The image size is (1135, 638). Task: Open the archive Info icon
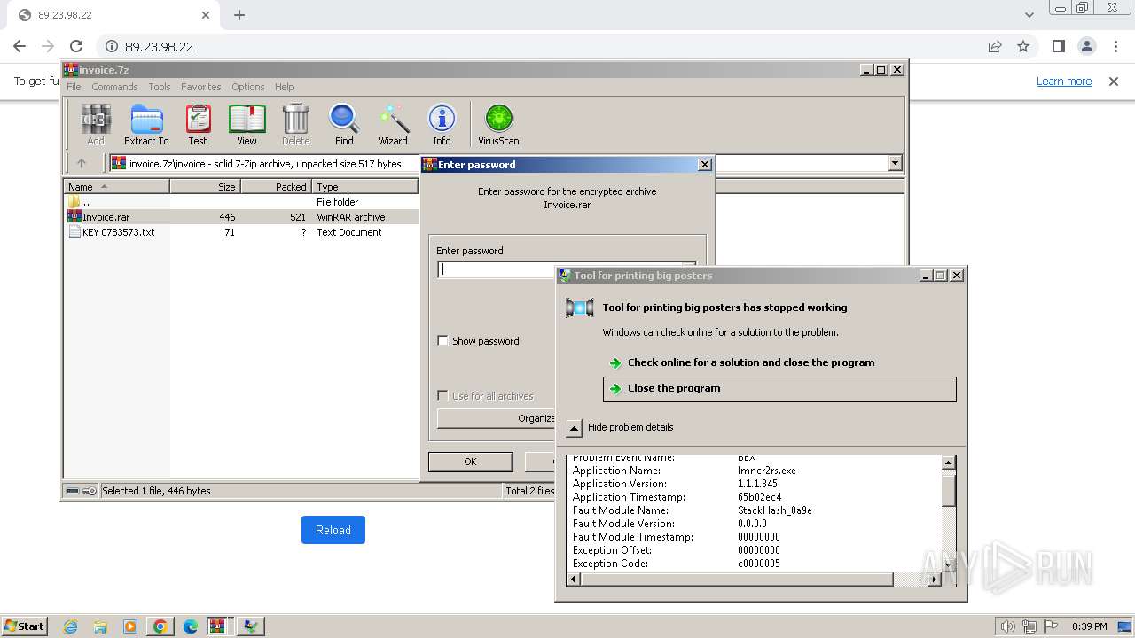click(442, 124)
